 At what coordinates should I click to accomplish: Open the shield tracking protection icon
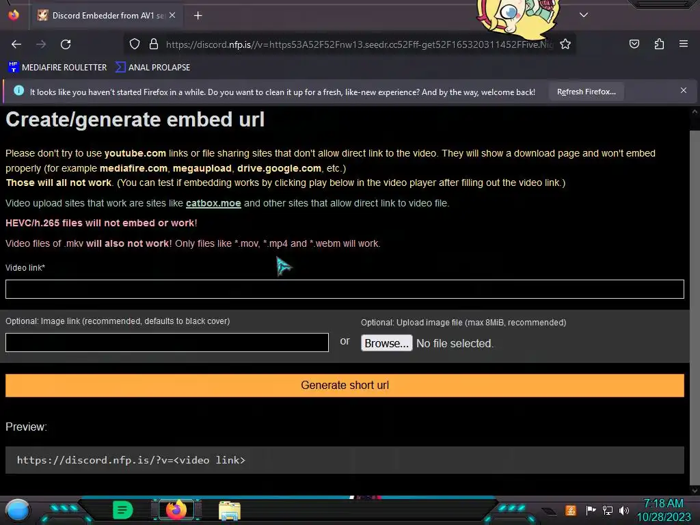[135, 44]
